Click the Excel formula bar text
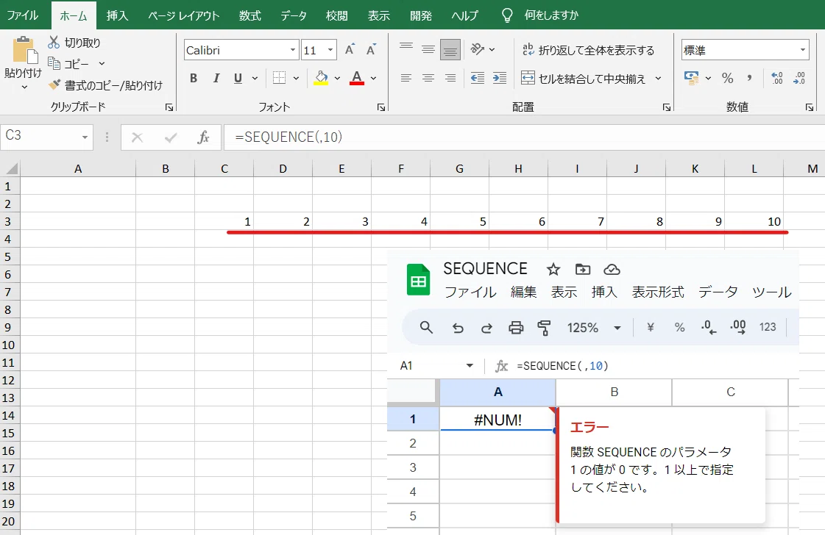Image resolution: width=825 pixels, height=535 pixels. [x=288, y=137]
